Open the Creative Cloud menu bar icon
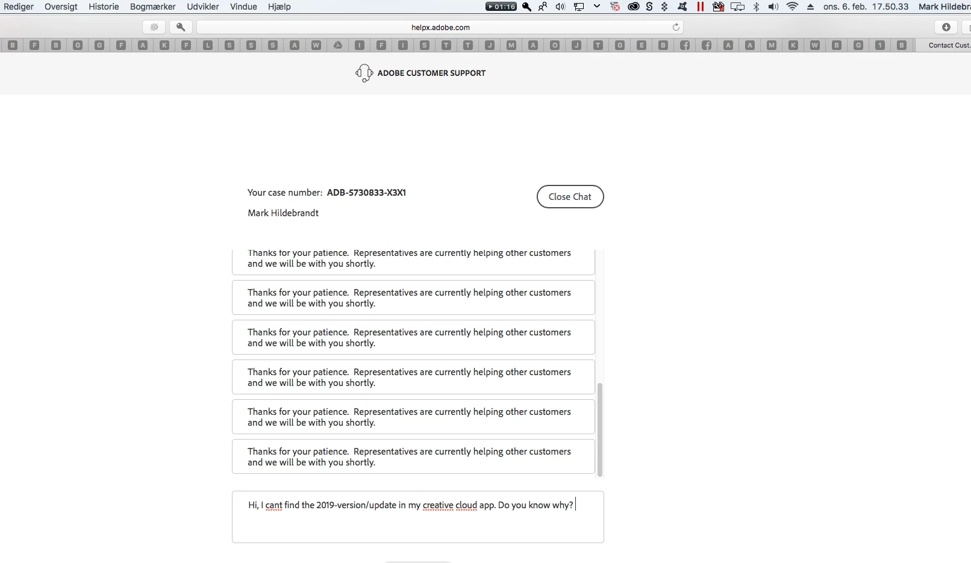The width and height of the screenshot is (971, 563). pos(634,7)
